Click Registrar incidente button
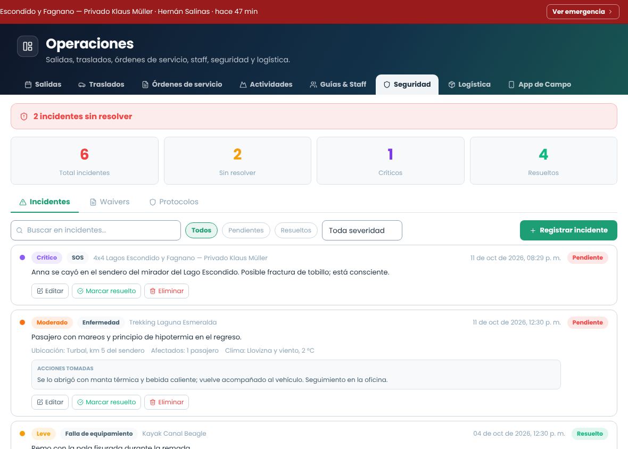628x449 pixels. click(x=568, y=230)
